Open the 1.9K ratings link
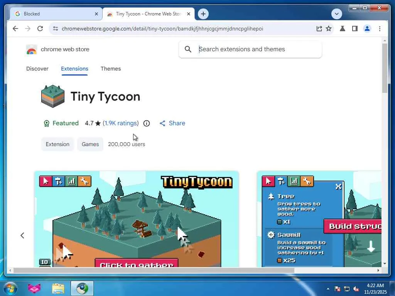395x296 pixels. click(x=121, y=123)
